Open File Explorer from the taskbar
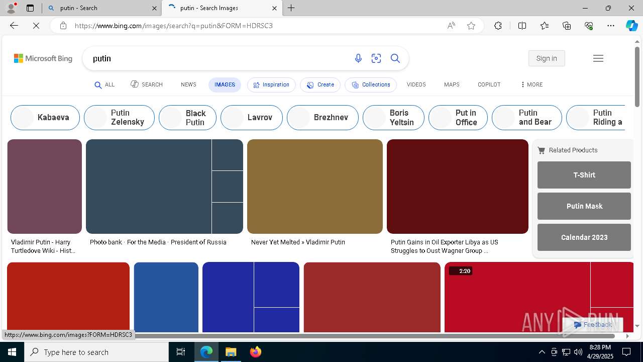The height and width of the screenshot is (362, 643). (x=231, y=352)
